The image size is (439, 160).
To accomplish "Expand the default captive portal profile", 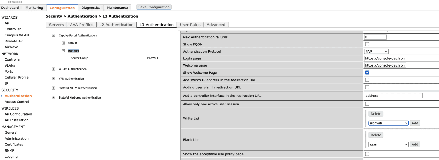I will [63, 43].
